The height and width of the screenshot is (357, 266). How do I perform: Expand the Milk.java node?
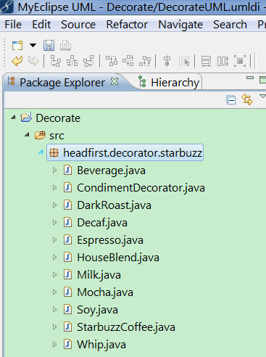tap(54, 274)
